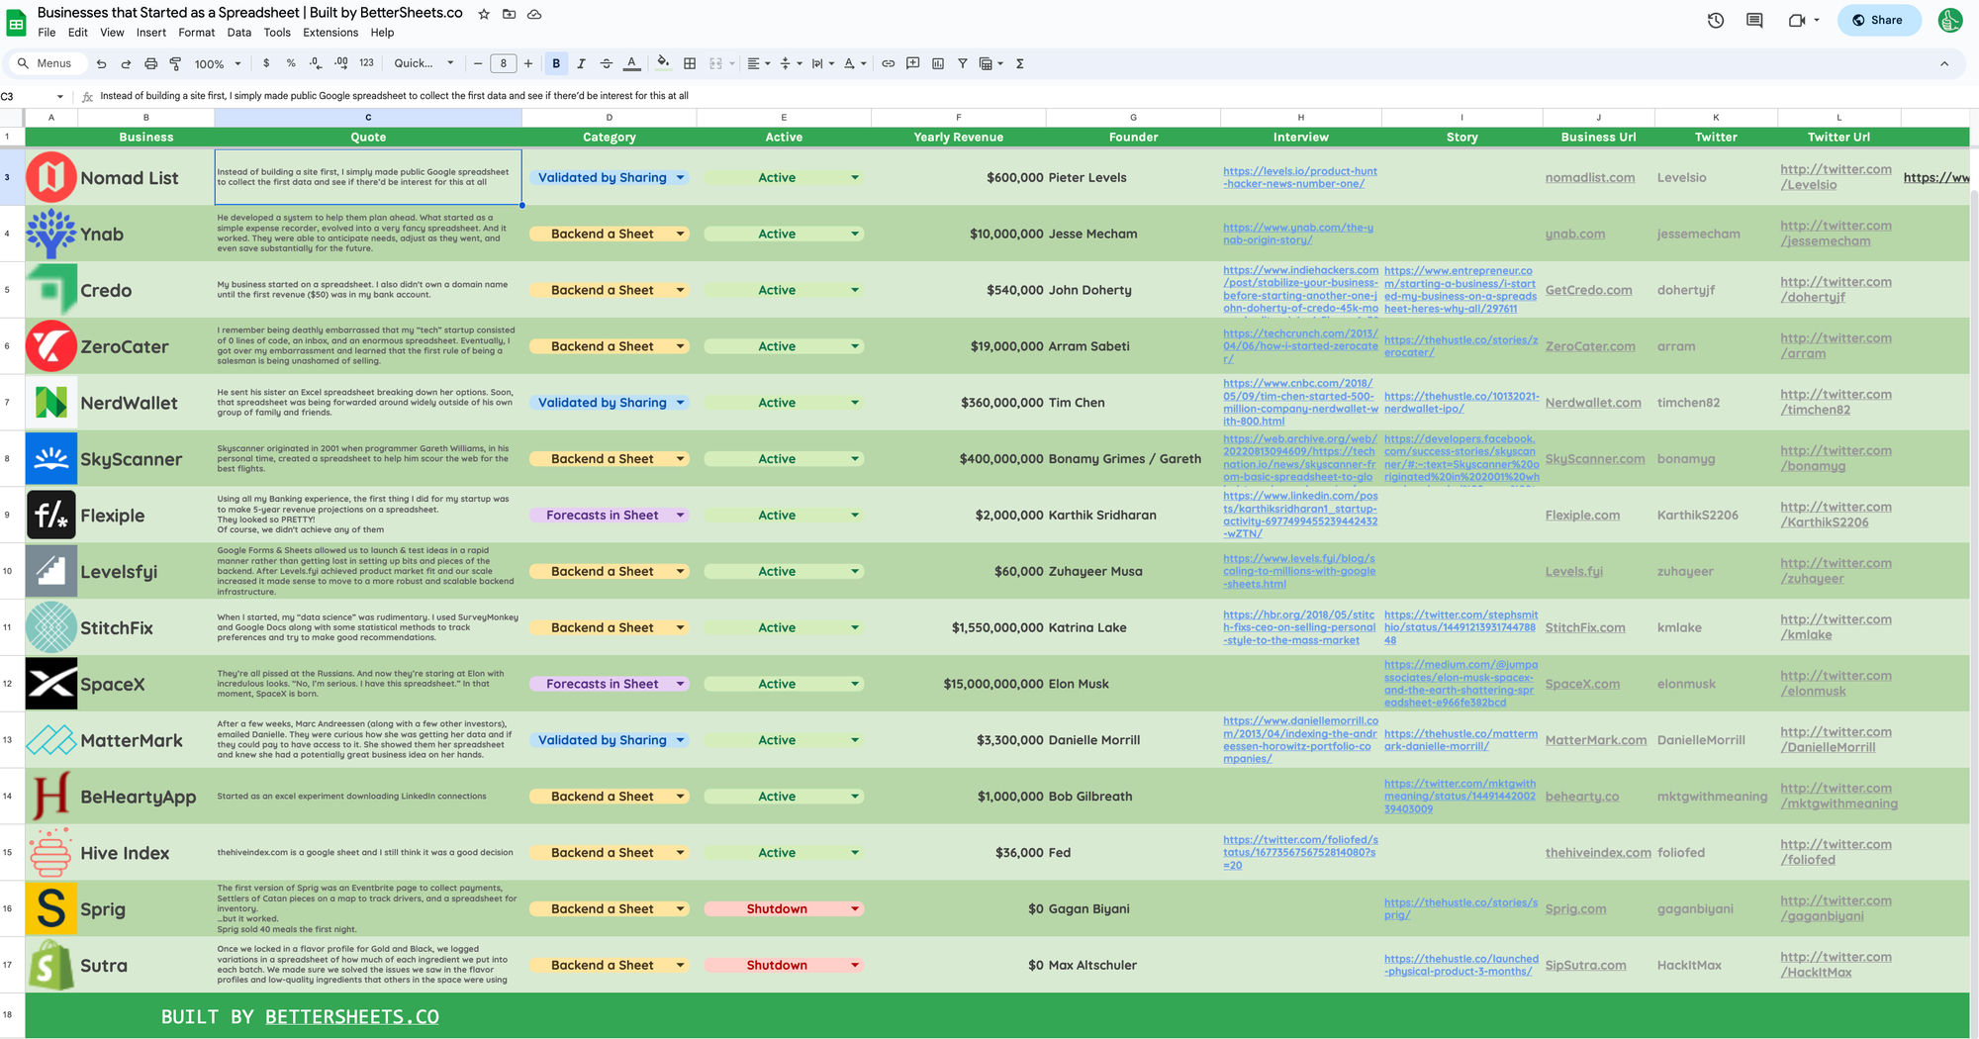Open the fill color paint bucket

coord(663,63)
